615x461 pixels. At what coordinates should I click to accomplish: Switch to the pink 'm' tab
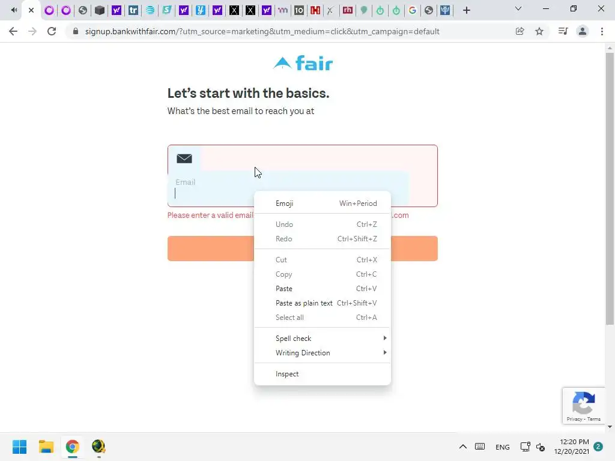click(282, 10)
